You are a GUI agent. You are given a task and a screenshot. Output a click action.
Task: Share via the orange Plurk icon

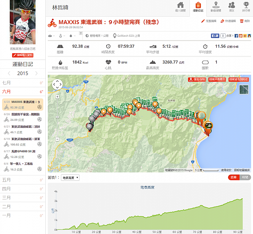tap(241, 36)
